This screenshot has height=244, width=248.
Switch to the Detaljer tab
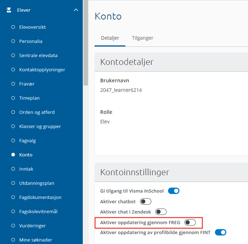coord(110,38)
